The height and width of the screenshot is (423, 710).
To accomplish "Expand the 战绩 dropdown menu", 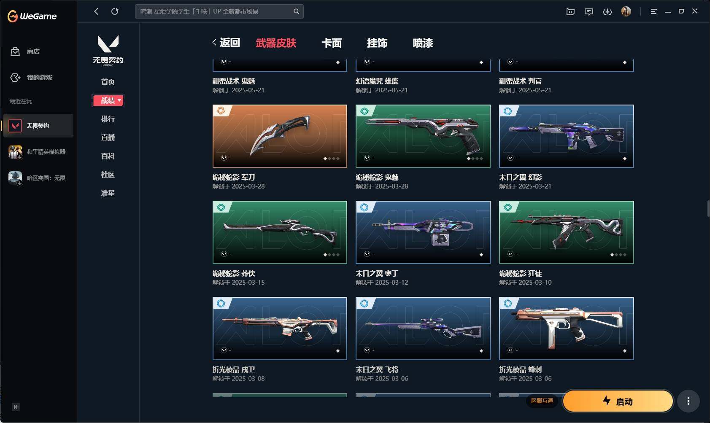I will tap(108, 100).
